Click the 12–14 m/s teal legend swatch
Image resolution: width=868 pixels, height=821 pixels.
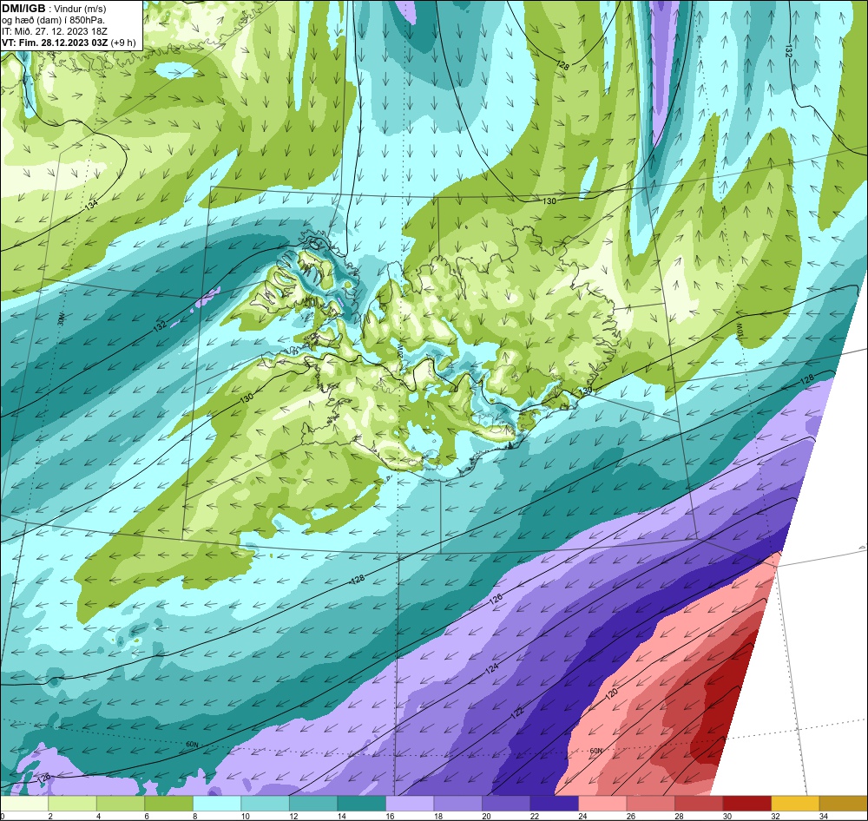[x=313, y=803]
